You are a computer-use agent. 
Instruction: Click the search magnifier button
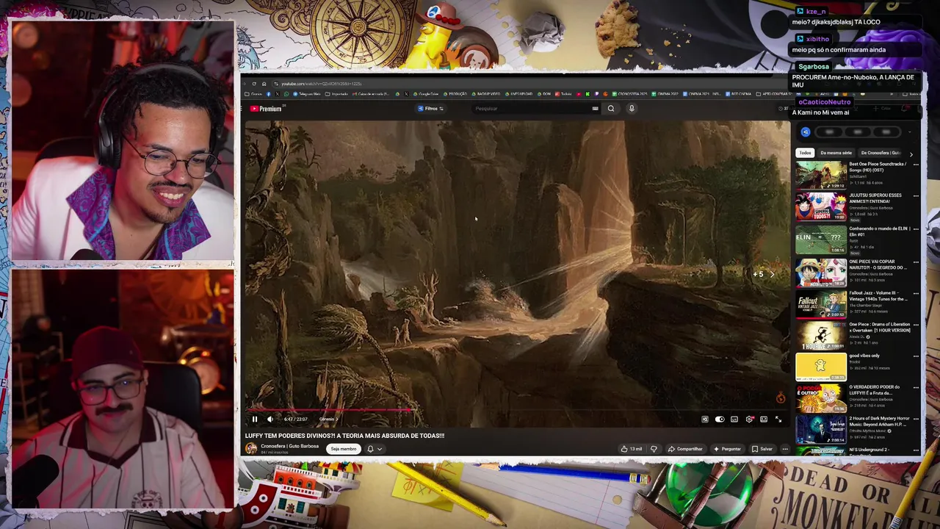point(611,109)
